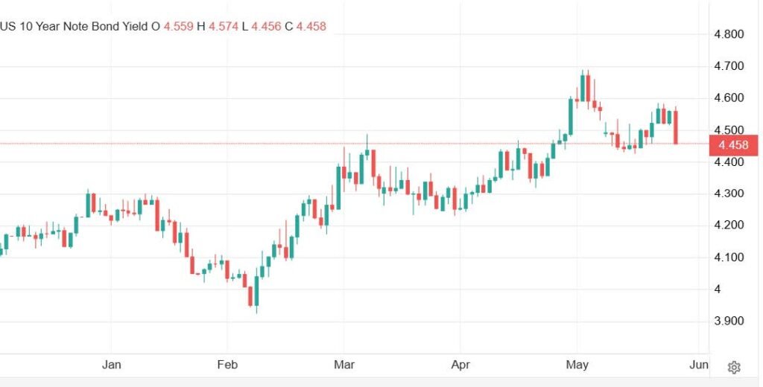Click the latest large red candlestick
763x387 pixels.
676,127
